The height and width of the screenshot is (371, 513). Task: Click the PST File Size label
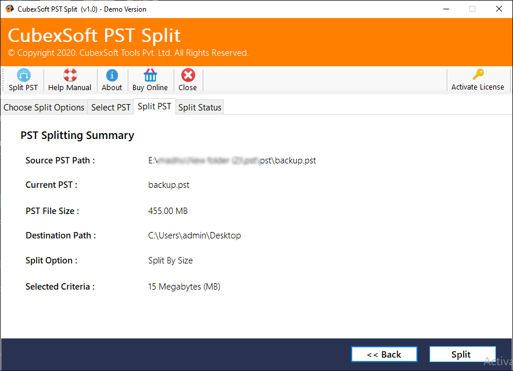click(x=52, y=211)
